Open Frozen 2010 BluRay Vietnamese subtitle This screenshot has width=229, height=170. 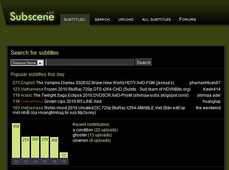coord(117,89)
